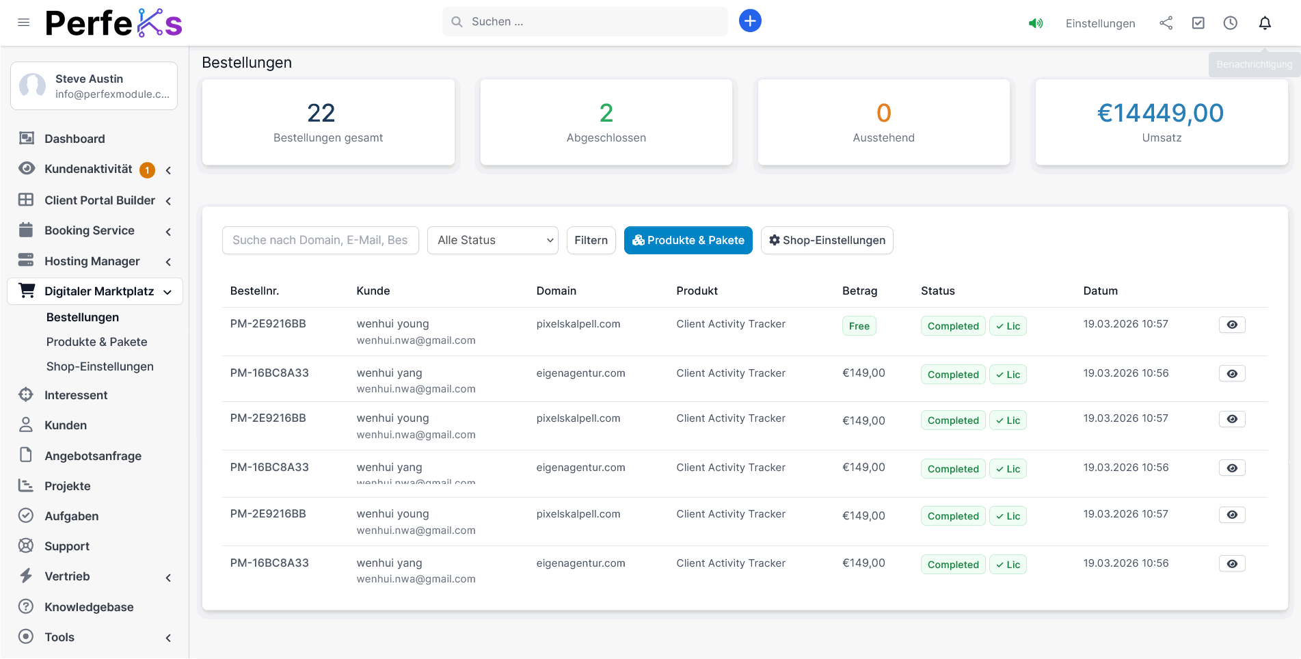Click the order search field for Domain, E-Mail
The height and width of the screenshot is (659, 1301).
(320, 241)
